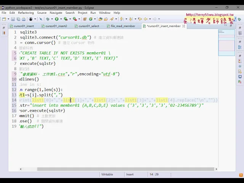Expand the Forward history dropdown arrow
Screen dimensions: 244x183
(159, 19)
